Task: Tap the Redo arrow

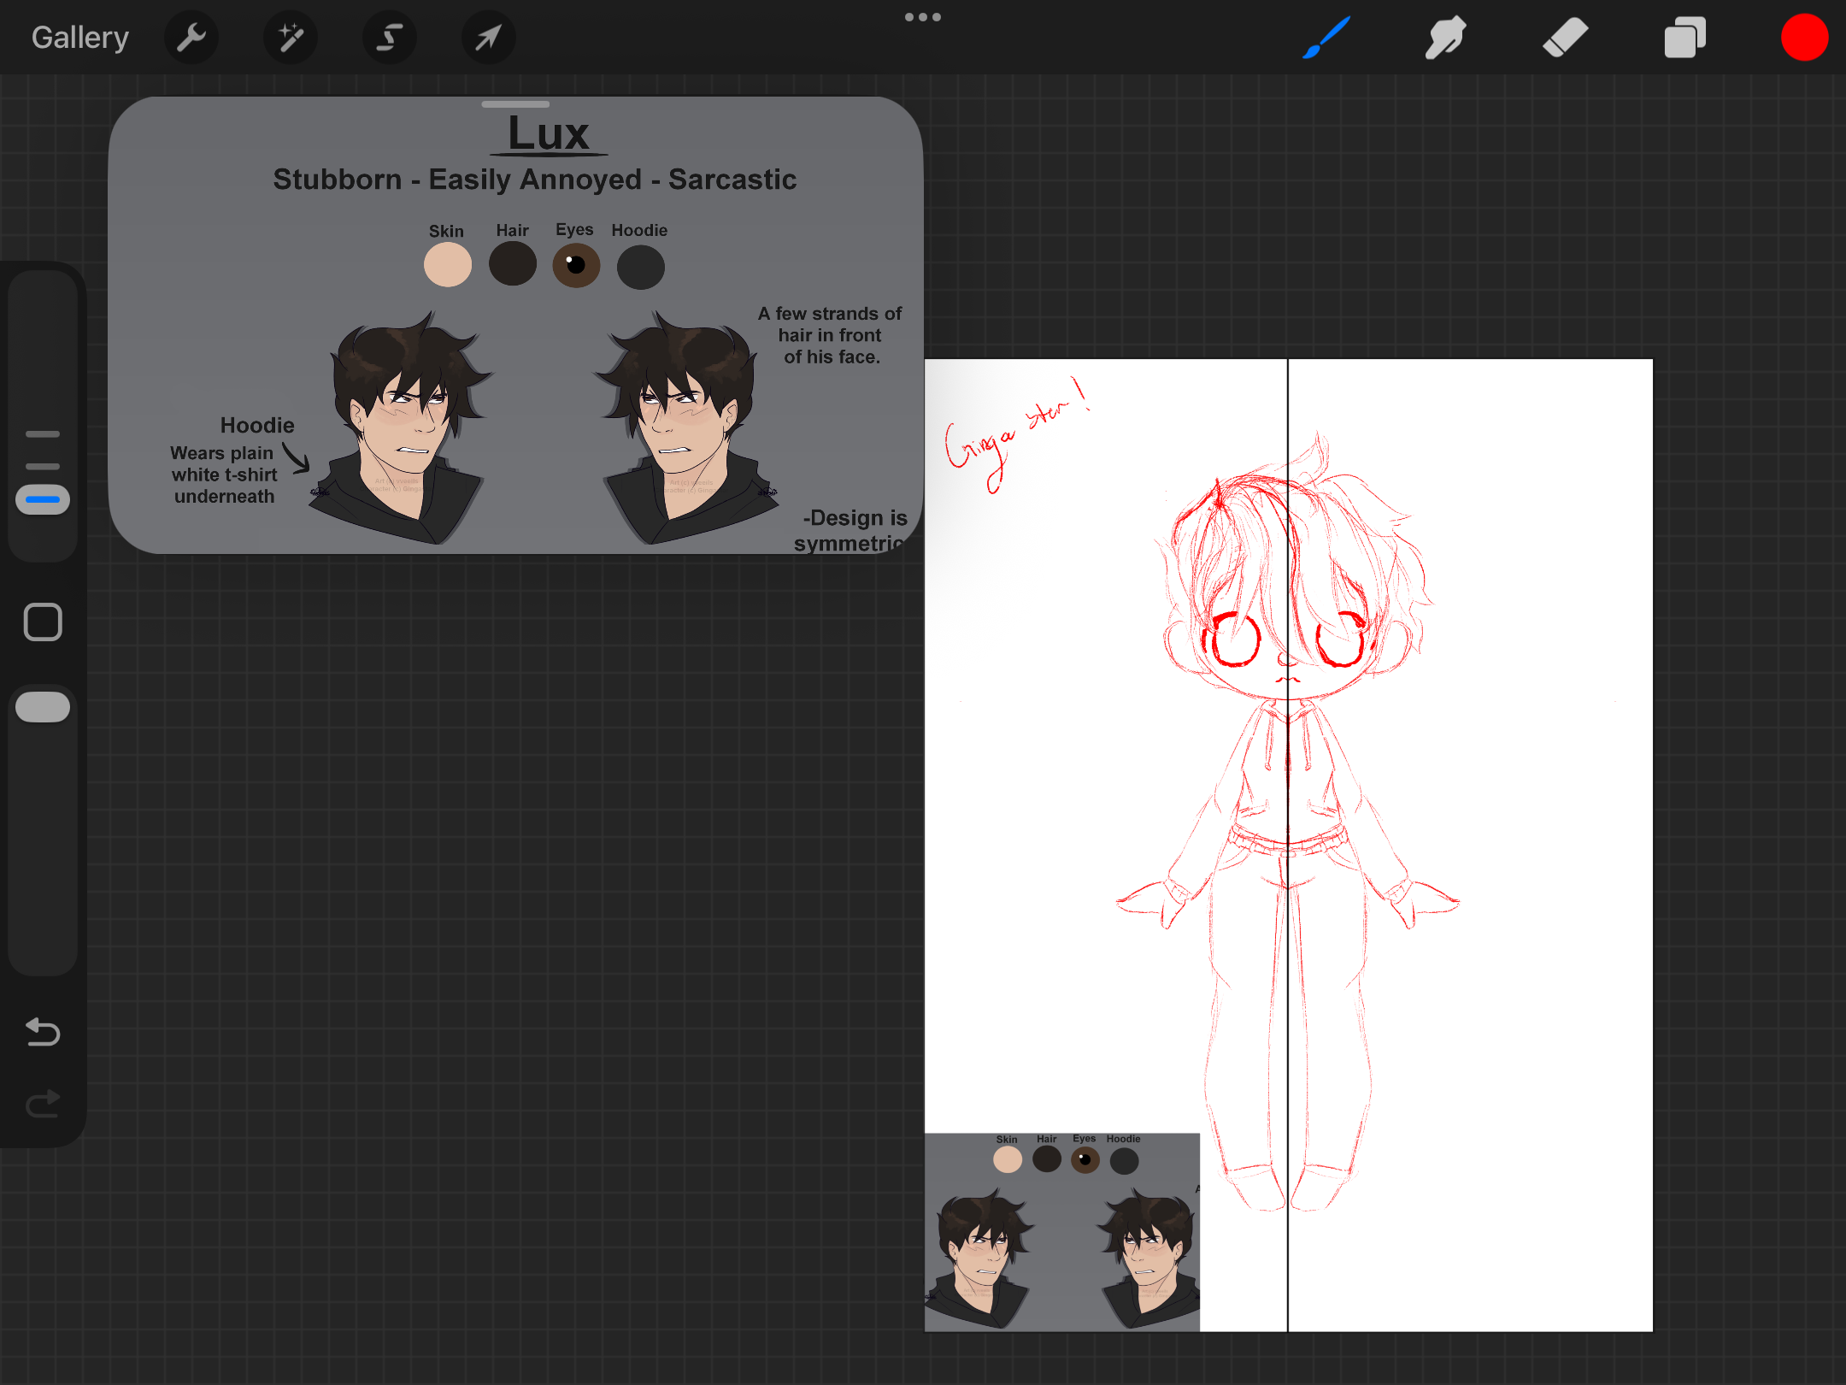Action: point(43,1104)
